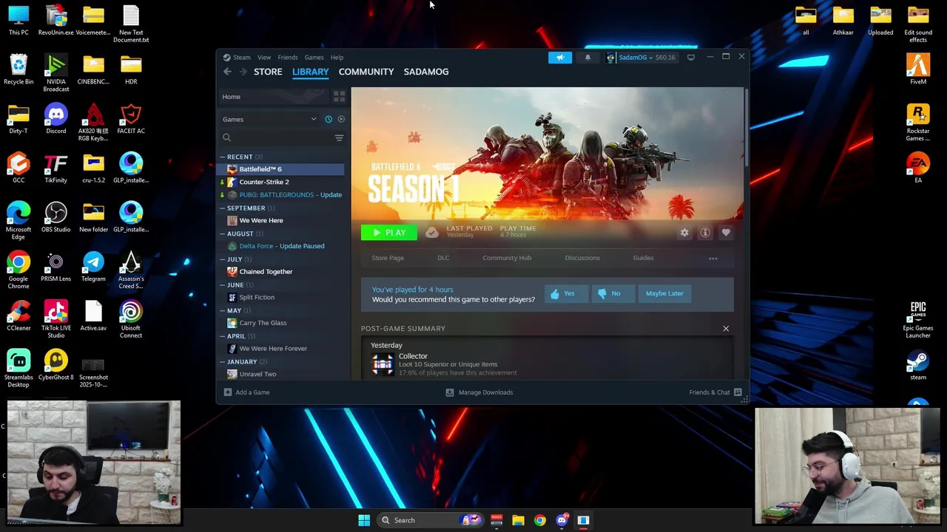Image resolution: width=947 pixels, height=532 pixels.
Task: Switch library to grid collections view
Action: 339,97
